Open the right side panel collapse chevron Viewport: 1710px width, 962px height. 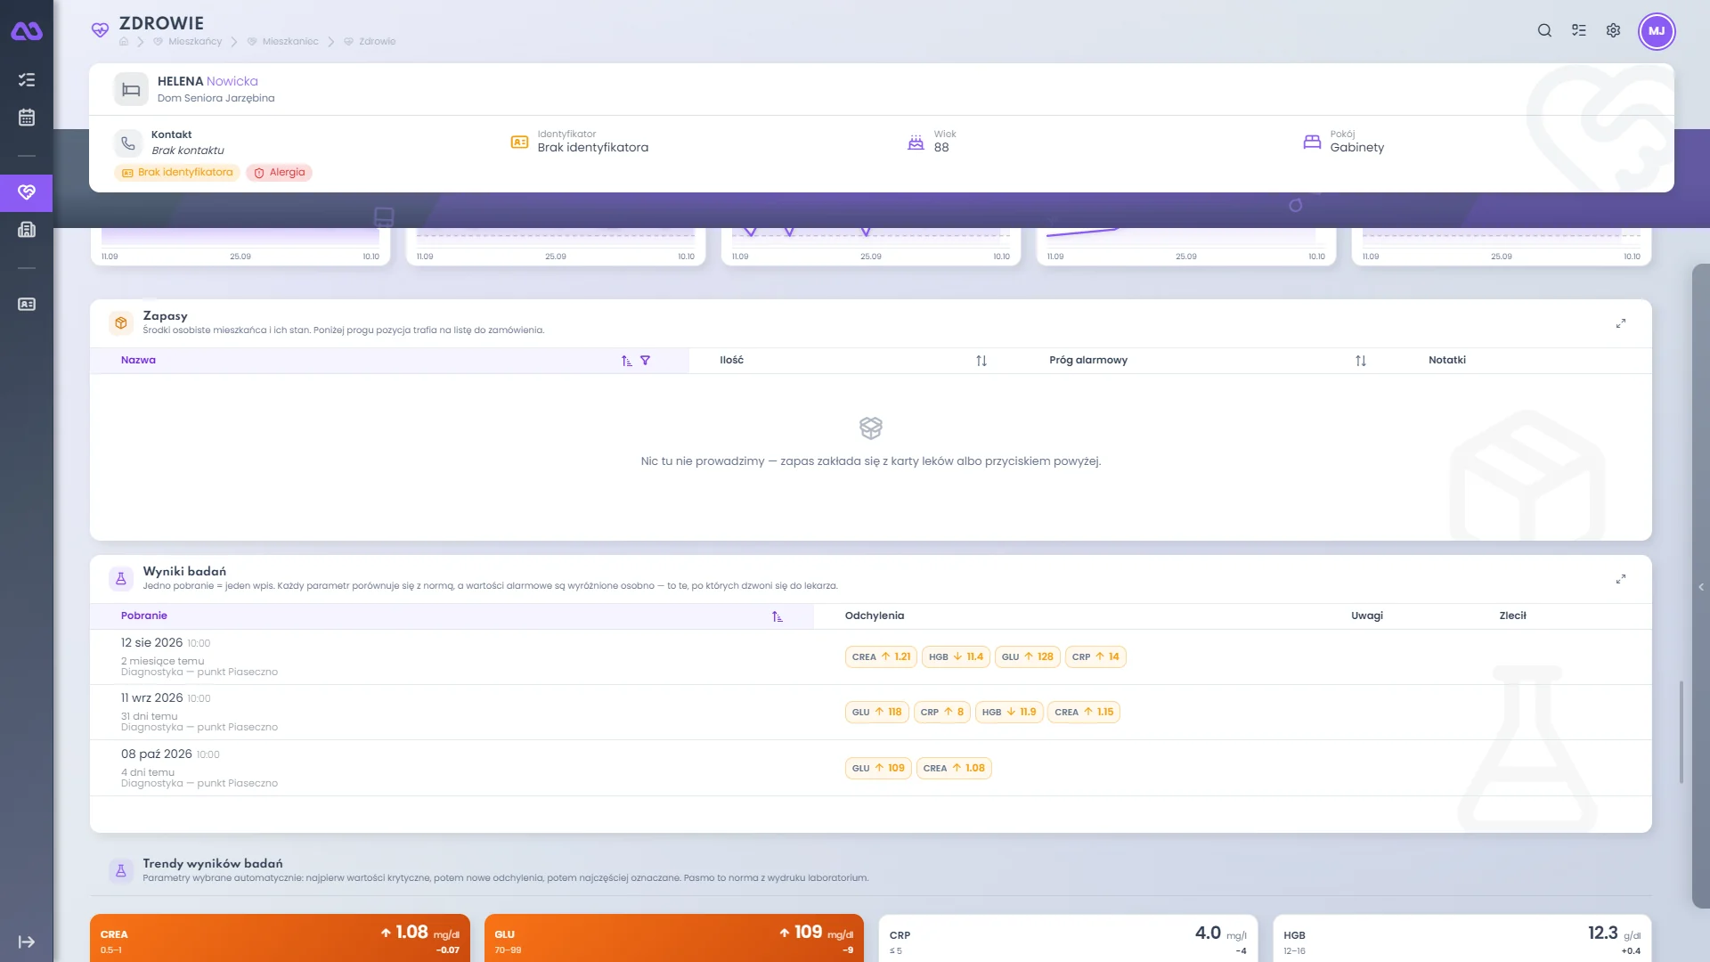(1701, 587)
